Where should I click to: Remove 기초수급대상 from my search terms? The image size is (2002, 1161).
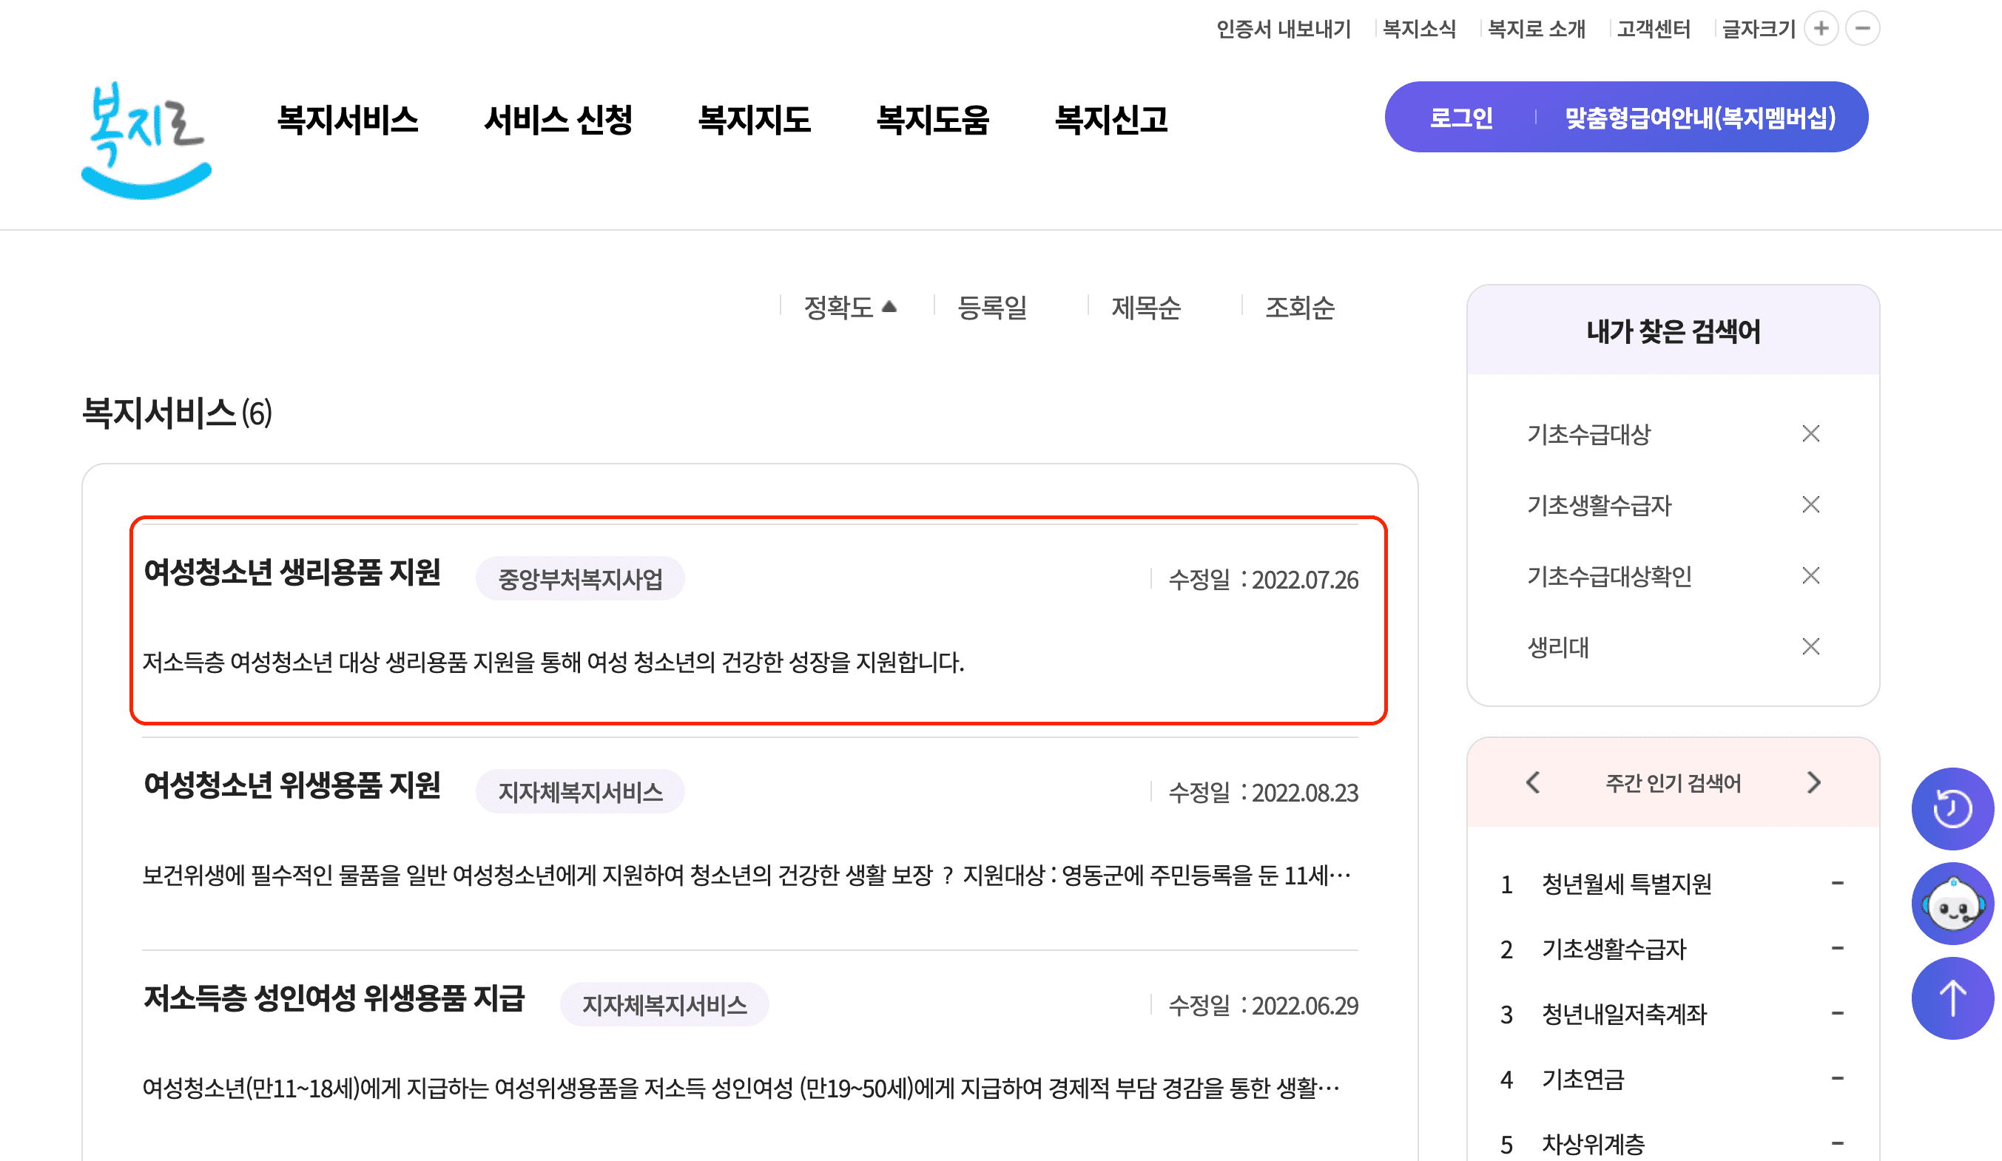[1810, 433]
